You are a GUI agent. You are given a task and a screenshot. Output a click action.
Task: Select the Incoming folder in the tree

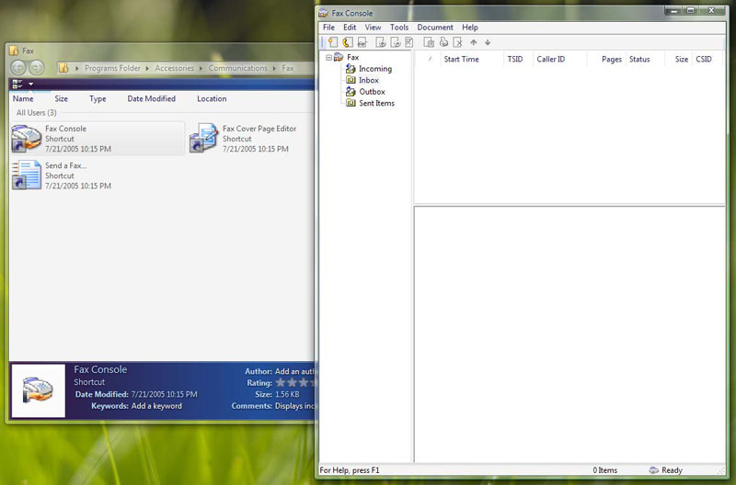374,69
